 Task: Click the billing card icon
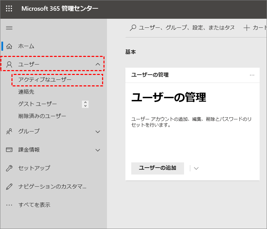[9, 150]
